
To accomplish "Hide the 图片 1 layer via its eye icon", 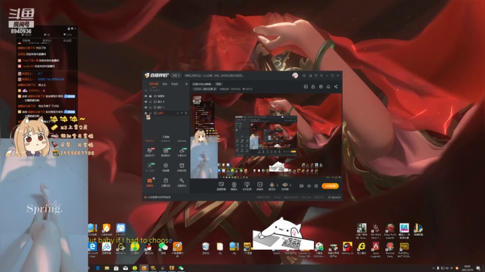I will click(x=146, y=107).
